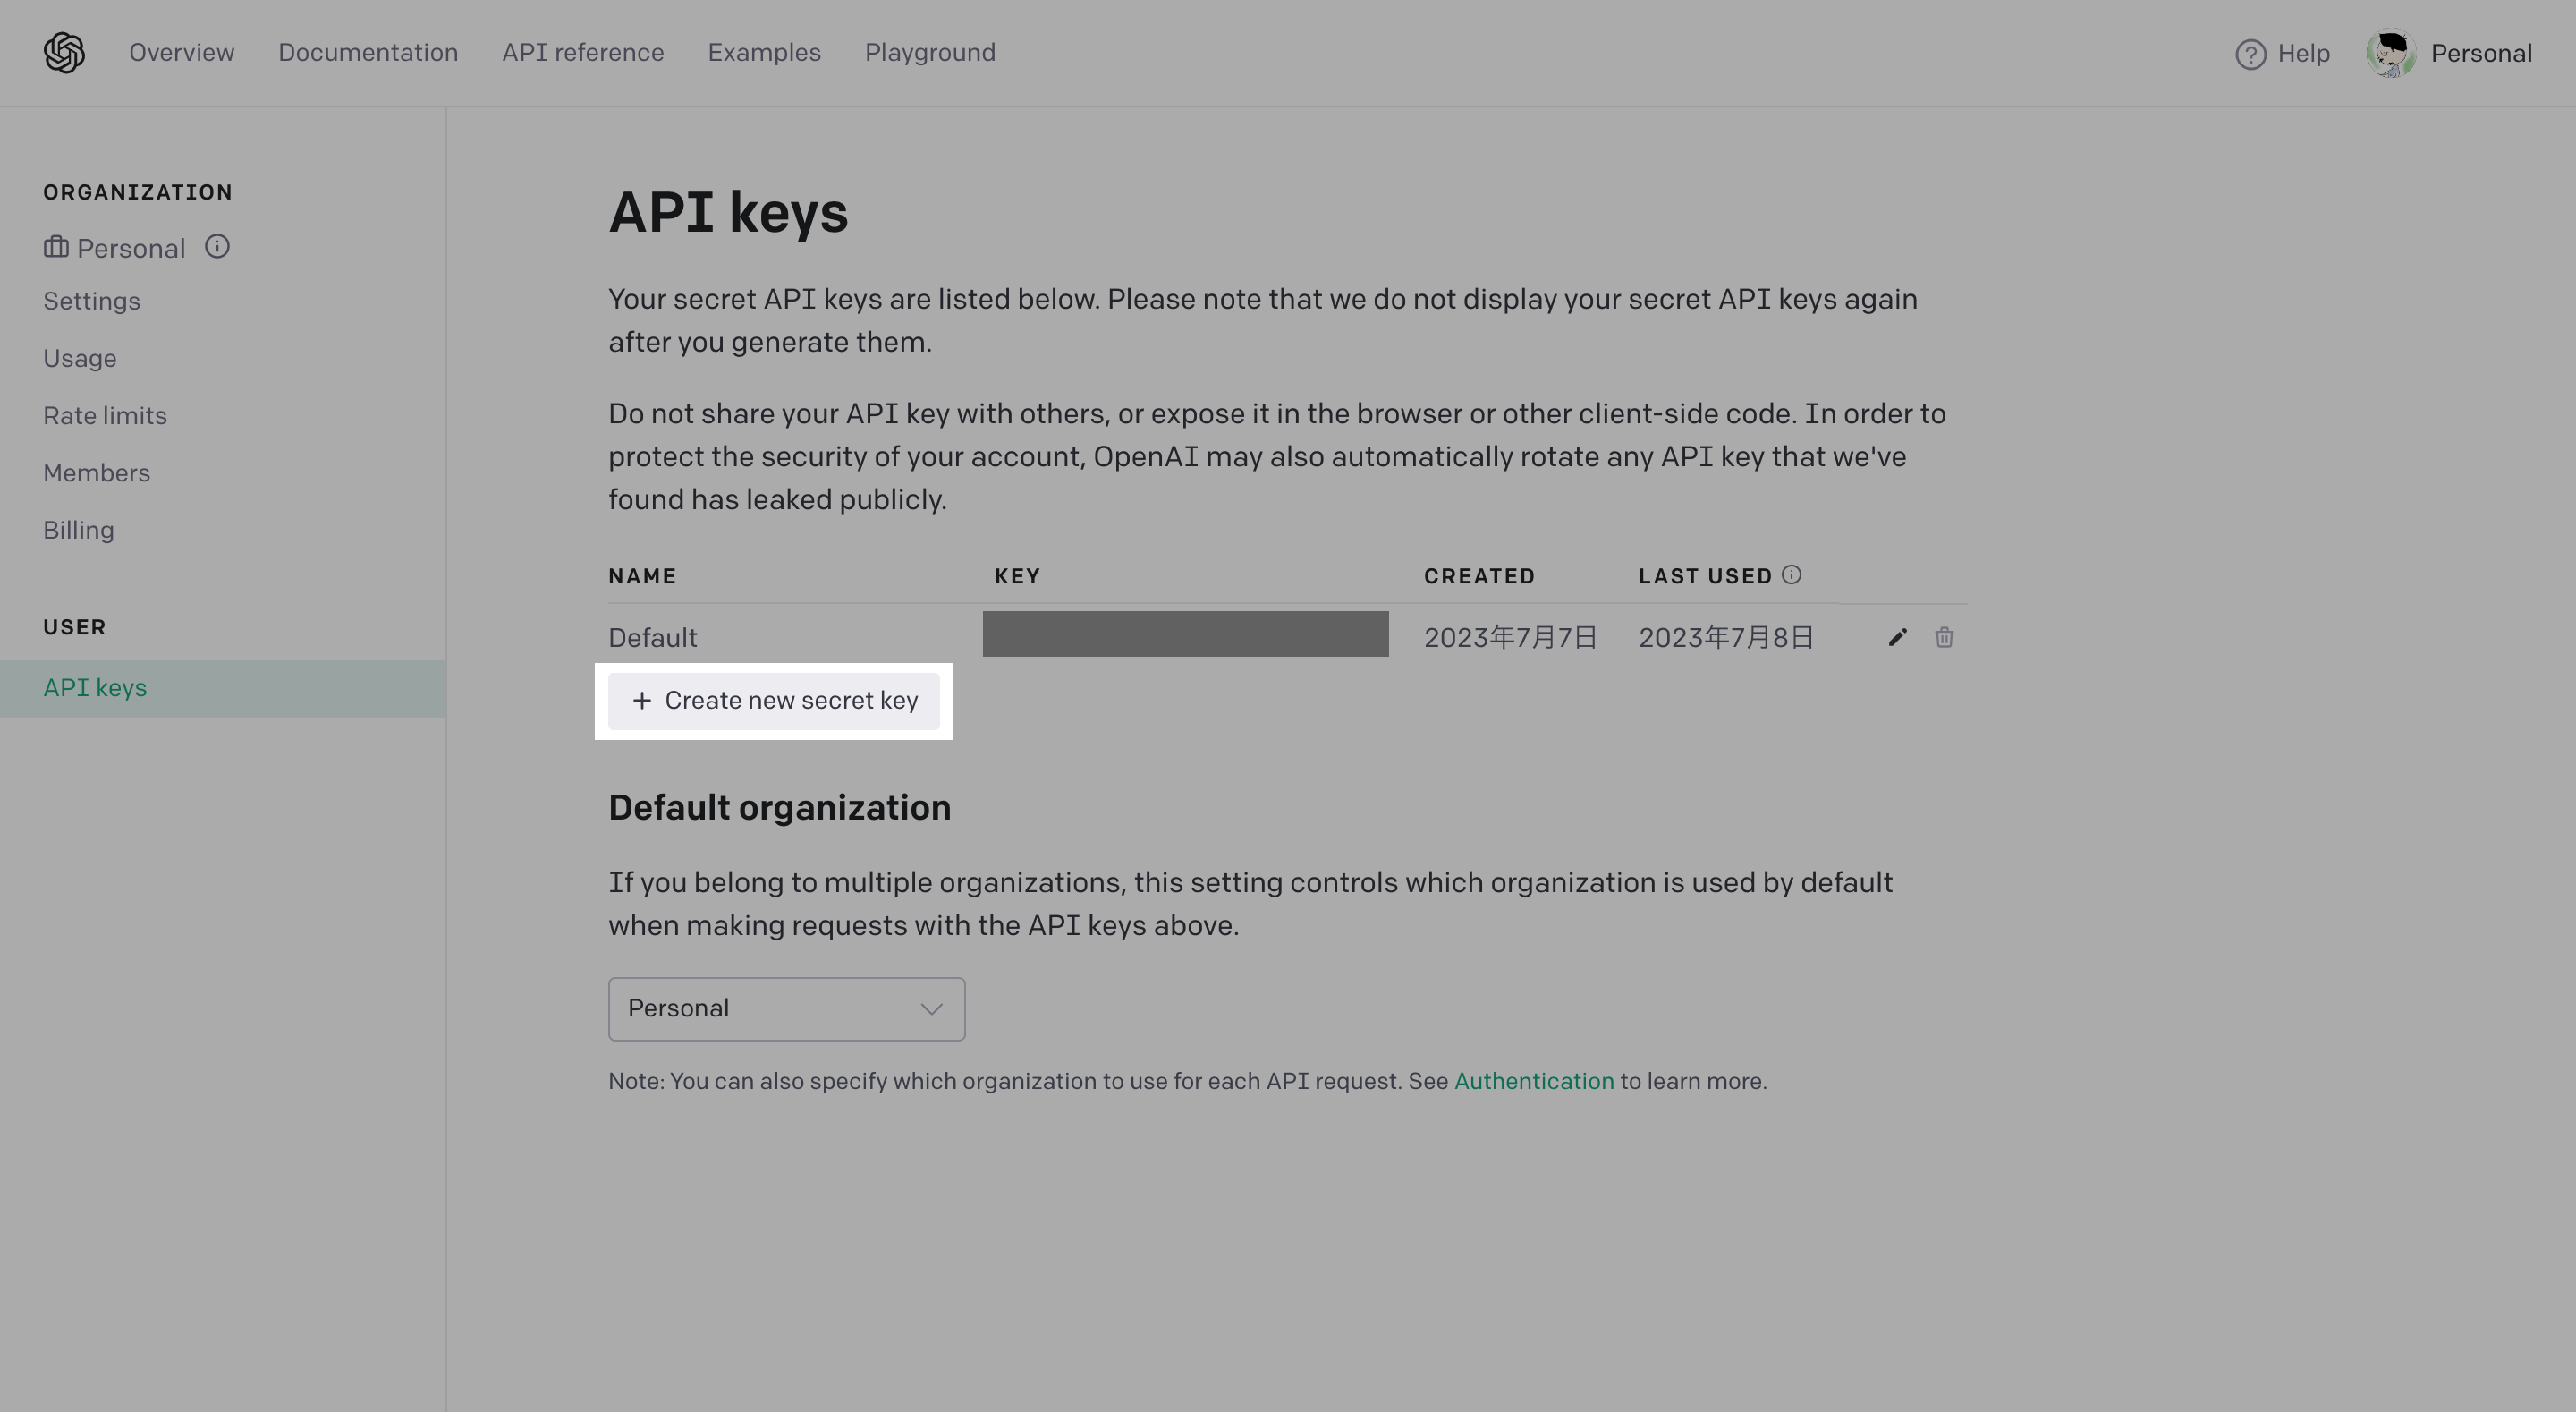This screenshot has height=1412, width=2576.
Task: Switch to the Playground
Action: pos(929,52)
